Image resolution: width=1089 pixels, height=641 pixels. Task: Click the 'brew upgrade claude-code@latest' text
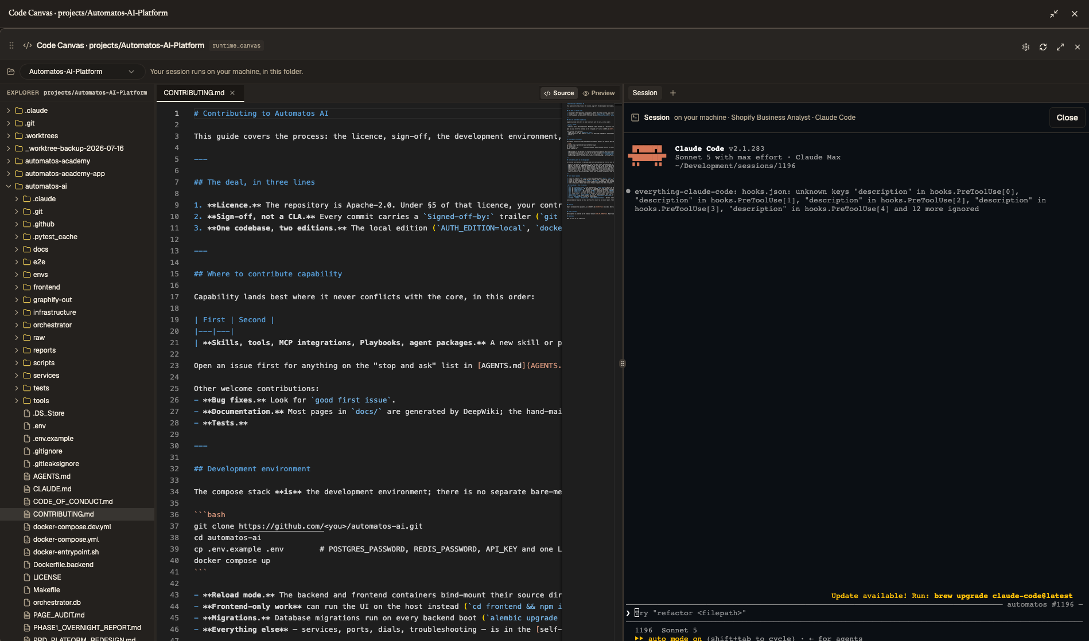click(1003, 596)
